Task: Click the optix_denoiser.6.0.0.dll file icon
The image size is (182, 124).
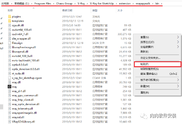Action: [9, 69]
